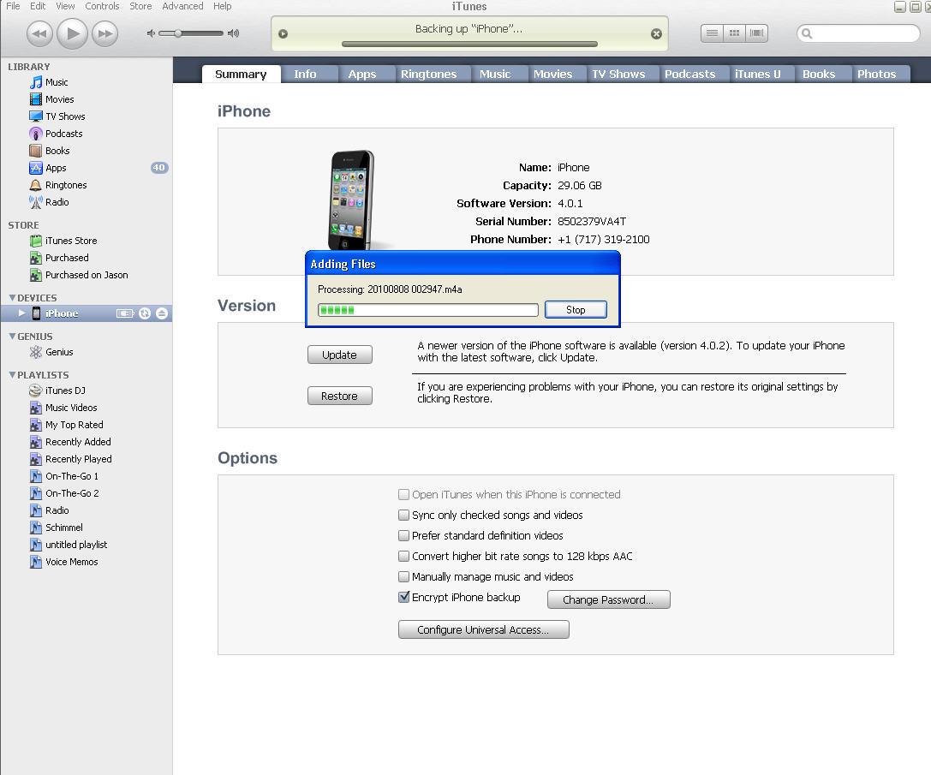Open the Recently Added playlist
Screen dimensions: 931x775
pos(78,442)
